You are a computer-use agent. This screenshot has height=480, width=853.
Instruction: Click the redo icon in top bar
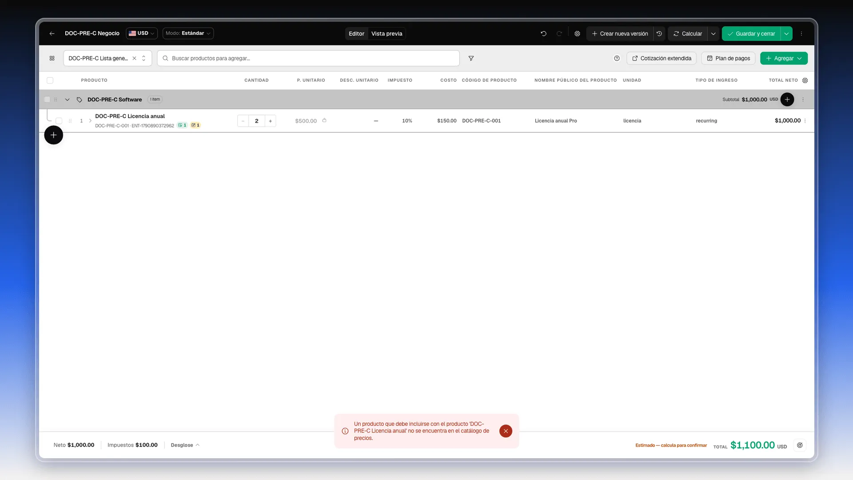559,33
